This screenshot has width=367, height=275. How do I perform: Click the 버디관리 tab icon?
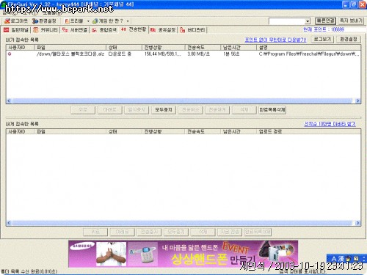tap(182, 30)
